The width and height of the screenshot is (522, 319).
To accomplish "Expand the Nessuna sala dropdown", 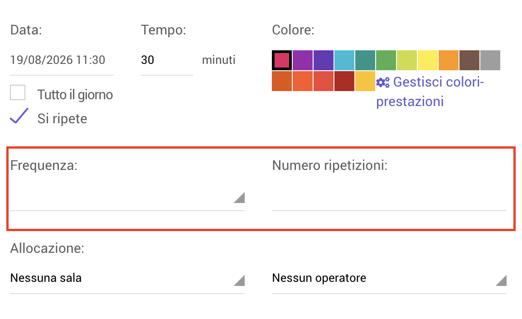I will [x=127, y=278].
